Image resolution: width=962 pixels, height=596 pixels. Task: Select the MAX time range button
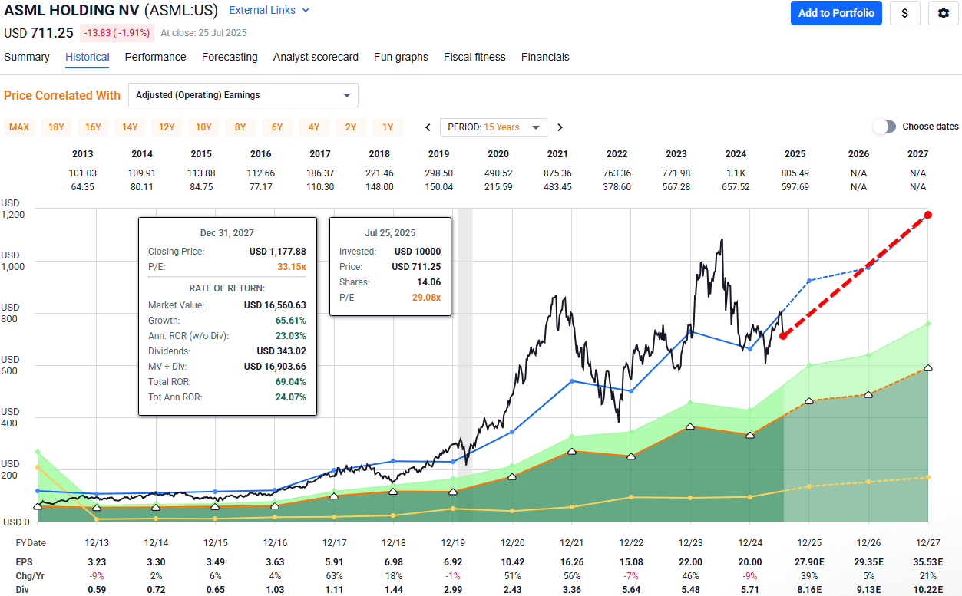coord(19,127)
